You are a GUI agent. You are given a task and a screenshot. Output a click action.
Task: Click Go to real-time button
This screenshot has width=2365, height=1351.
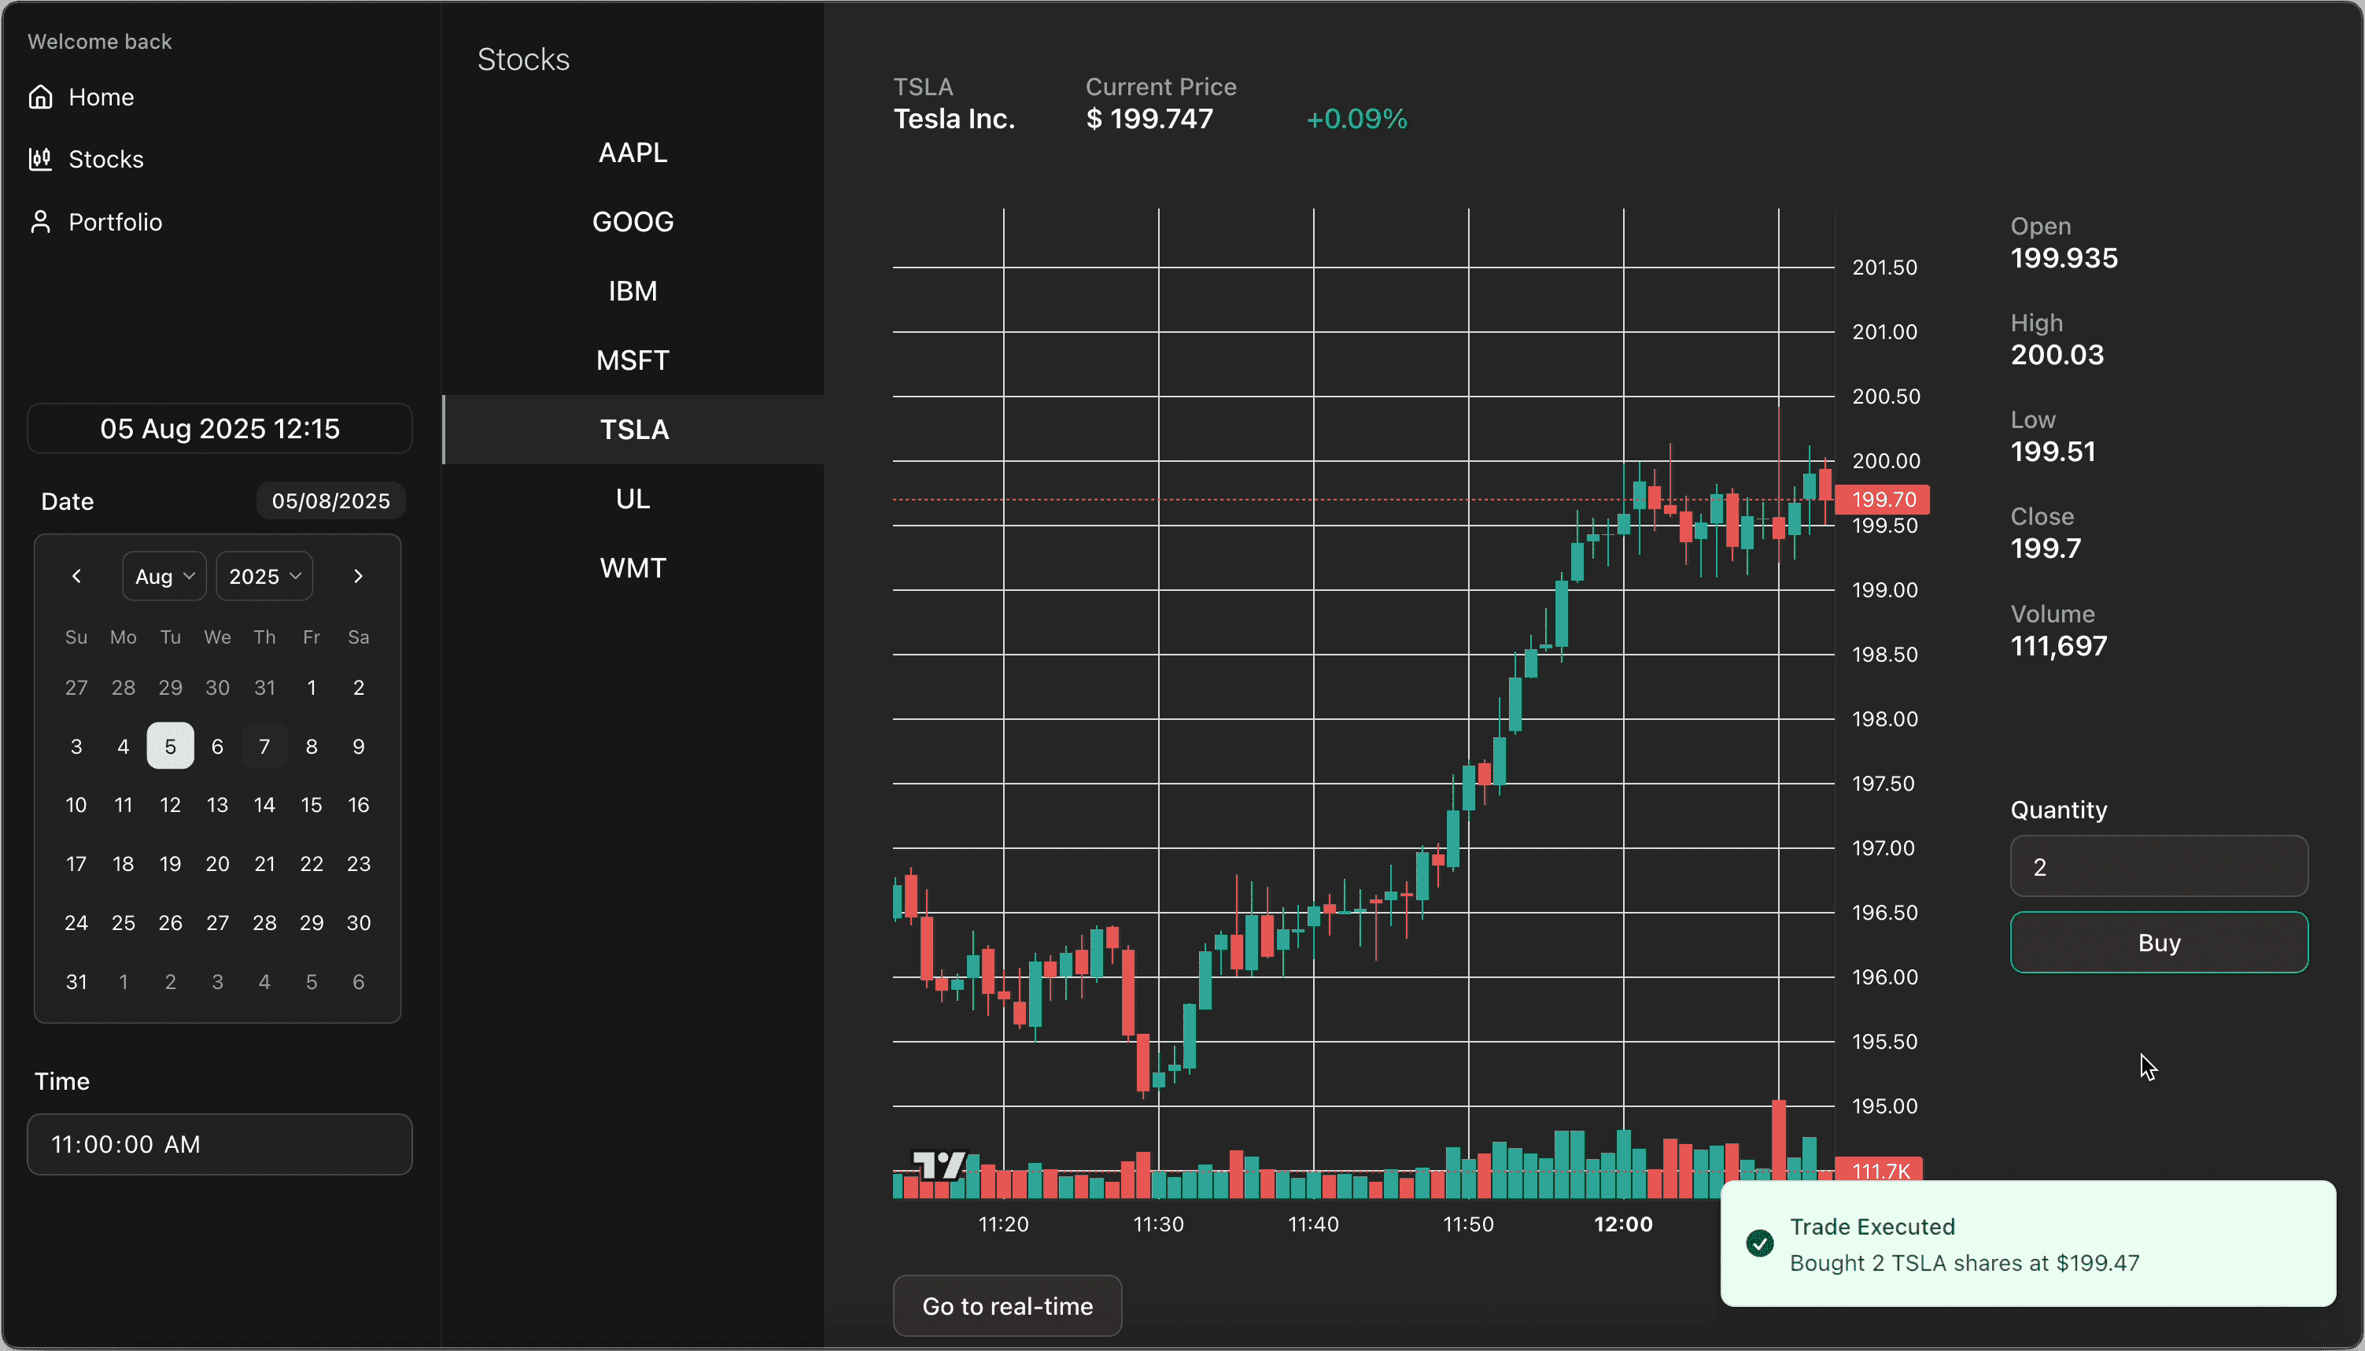tap(1007, 1305)
